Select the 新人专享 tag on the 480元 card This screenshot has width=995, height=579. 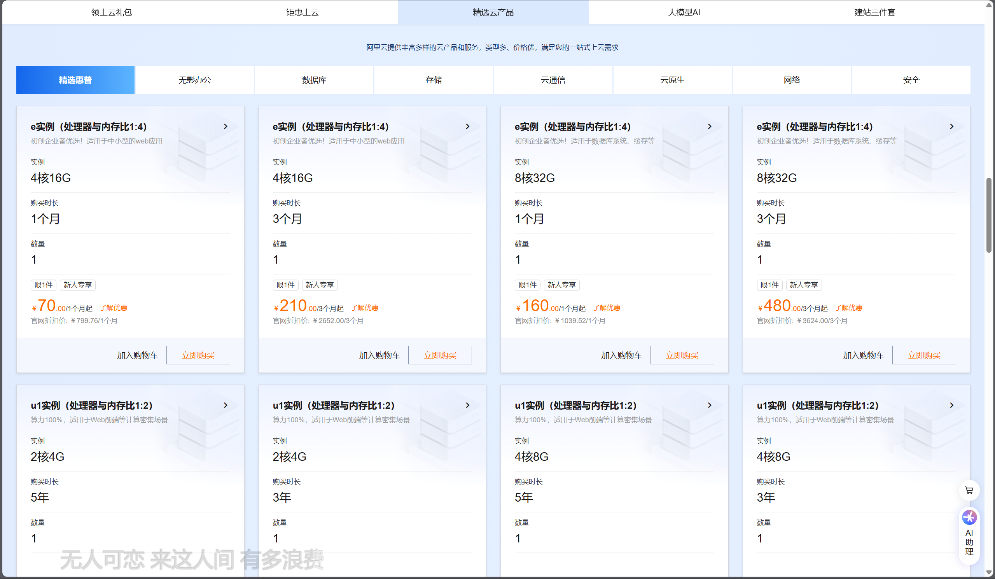tap(804, 285)
